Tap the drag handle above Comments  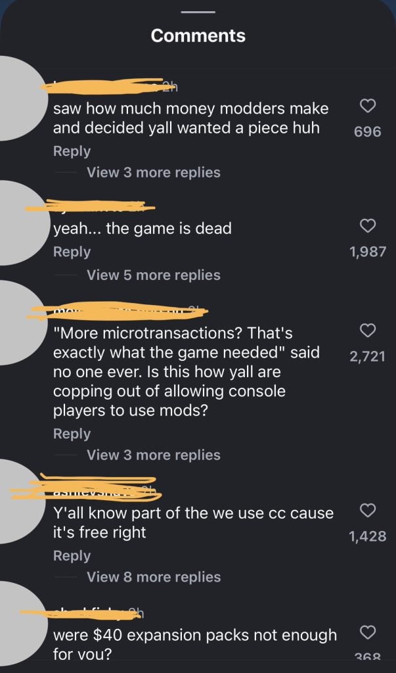[x=198, y=12]
